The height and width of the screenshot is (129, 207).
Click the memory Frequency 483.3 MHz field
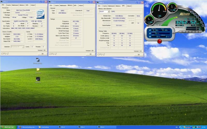76,21
